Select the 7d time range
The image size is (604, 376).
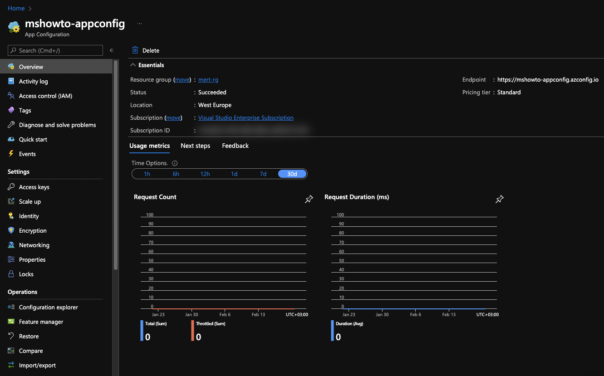click(263, 174)
